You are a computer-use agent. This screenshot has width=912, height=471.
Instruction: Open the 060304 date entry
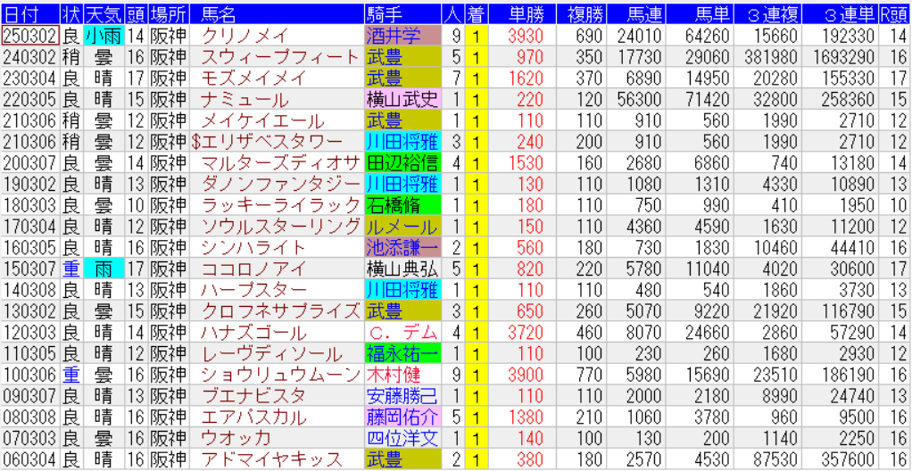click(x=30, y=459)
